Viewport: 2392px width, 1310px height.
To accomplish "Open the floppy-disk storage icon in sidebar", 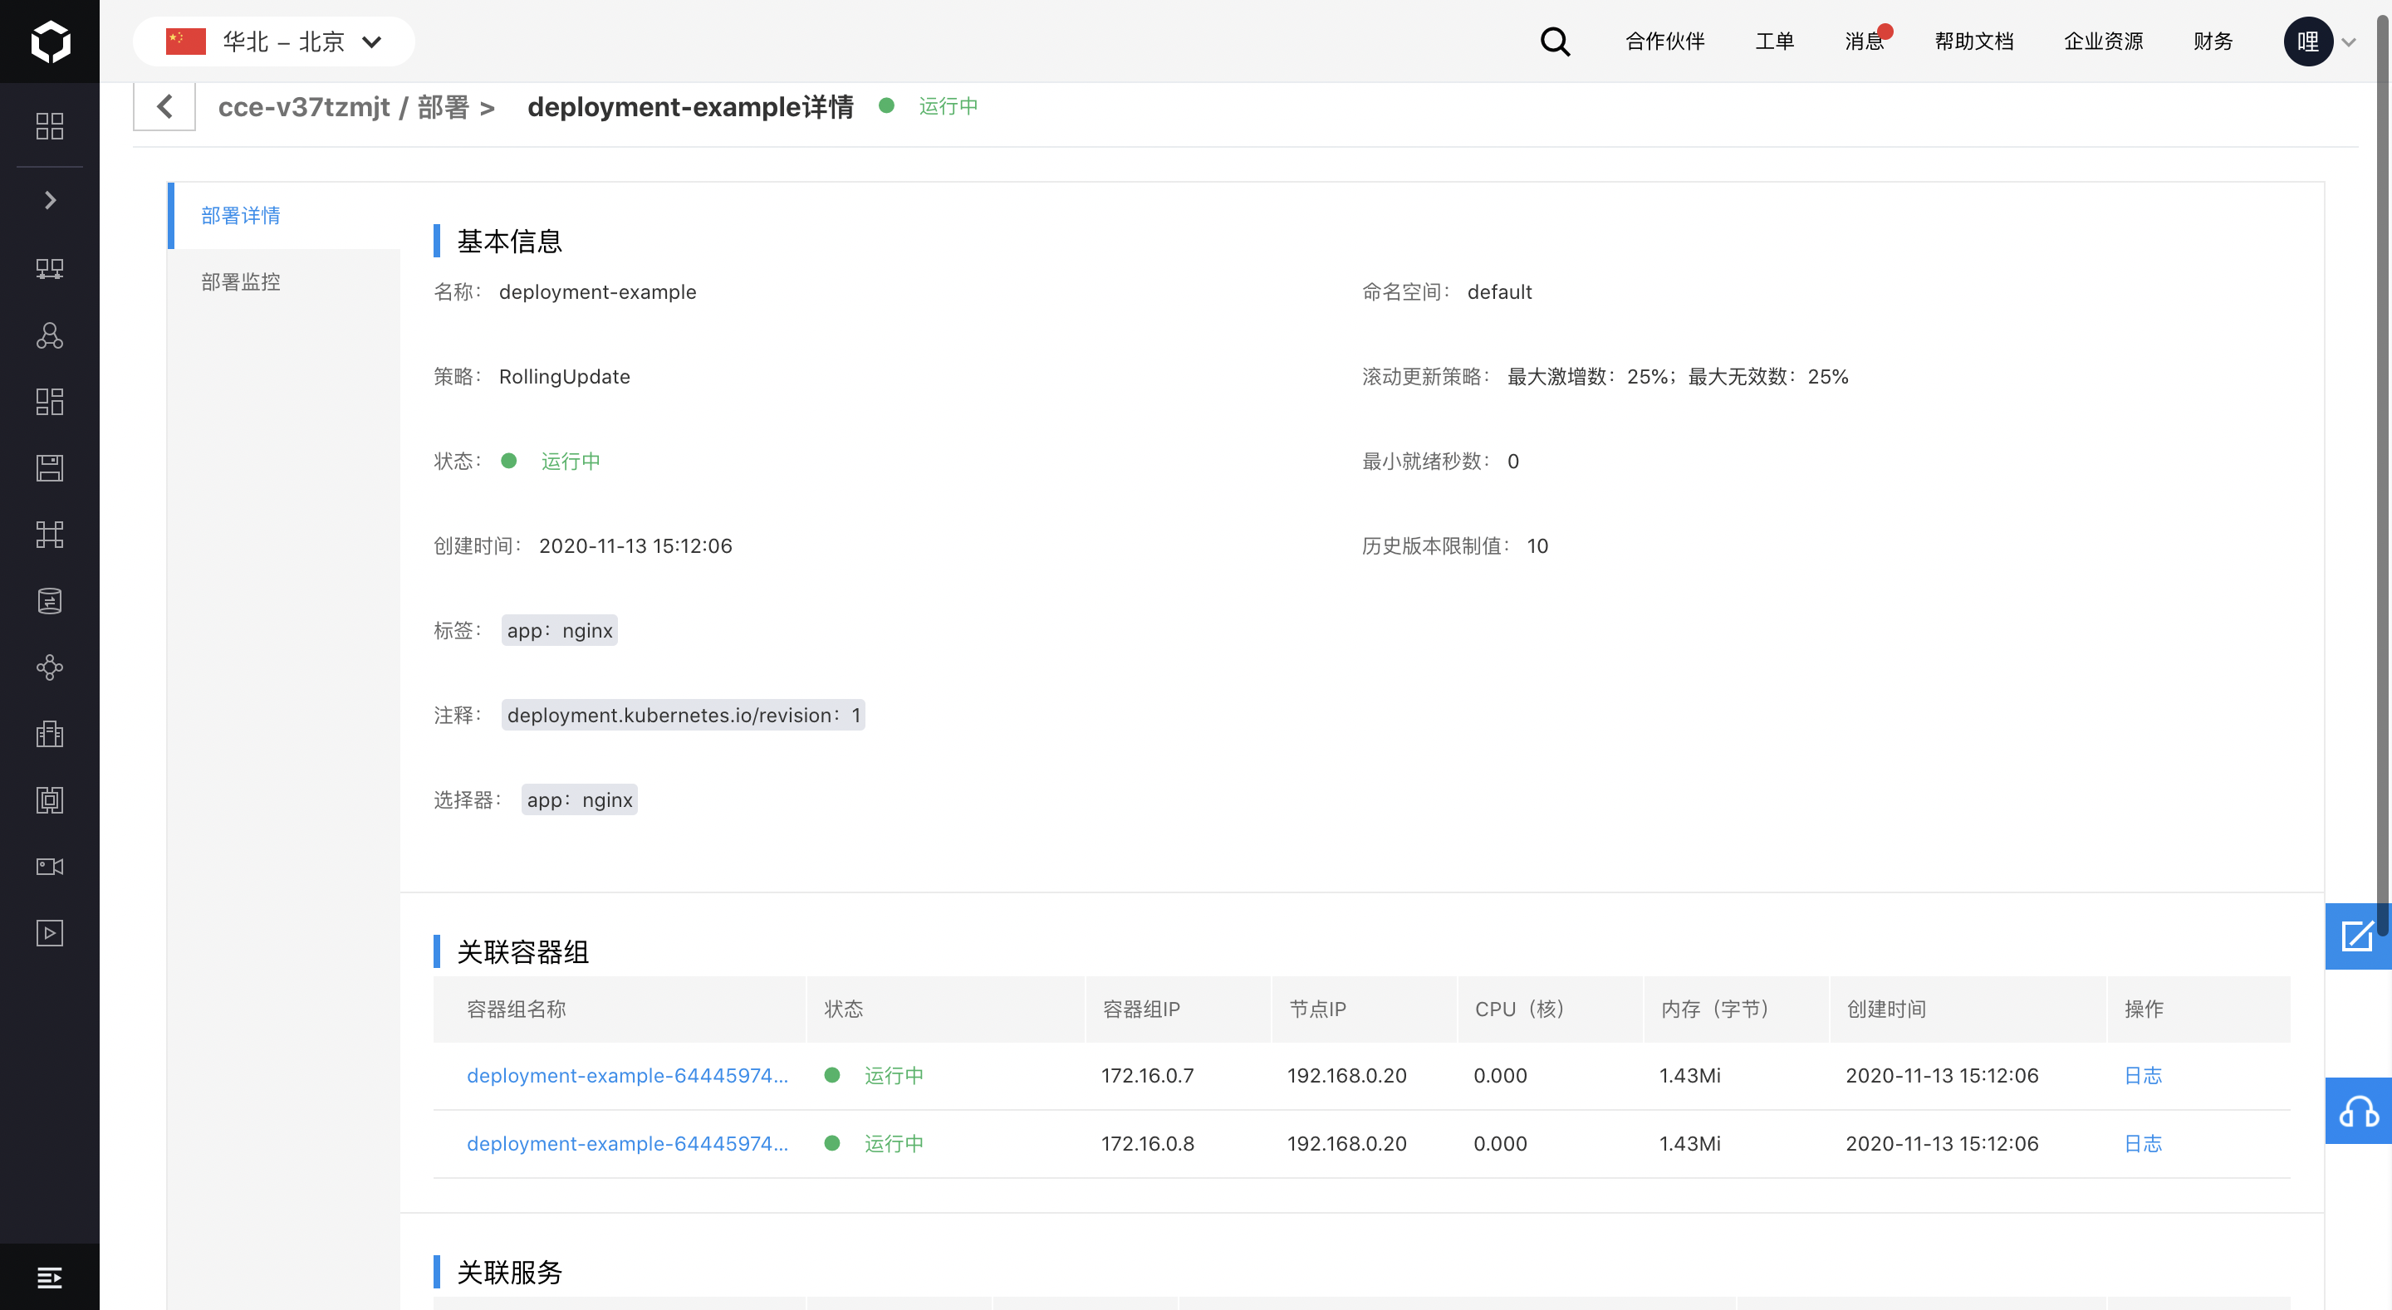I will tap(49, 468).
